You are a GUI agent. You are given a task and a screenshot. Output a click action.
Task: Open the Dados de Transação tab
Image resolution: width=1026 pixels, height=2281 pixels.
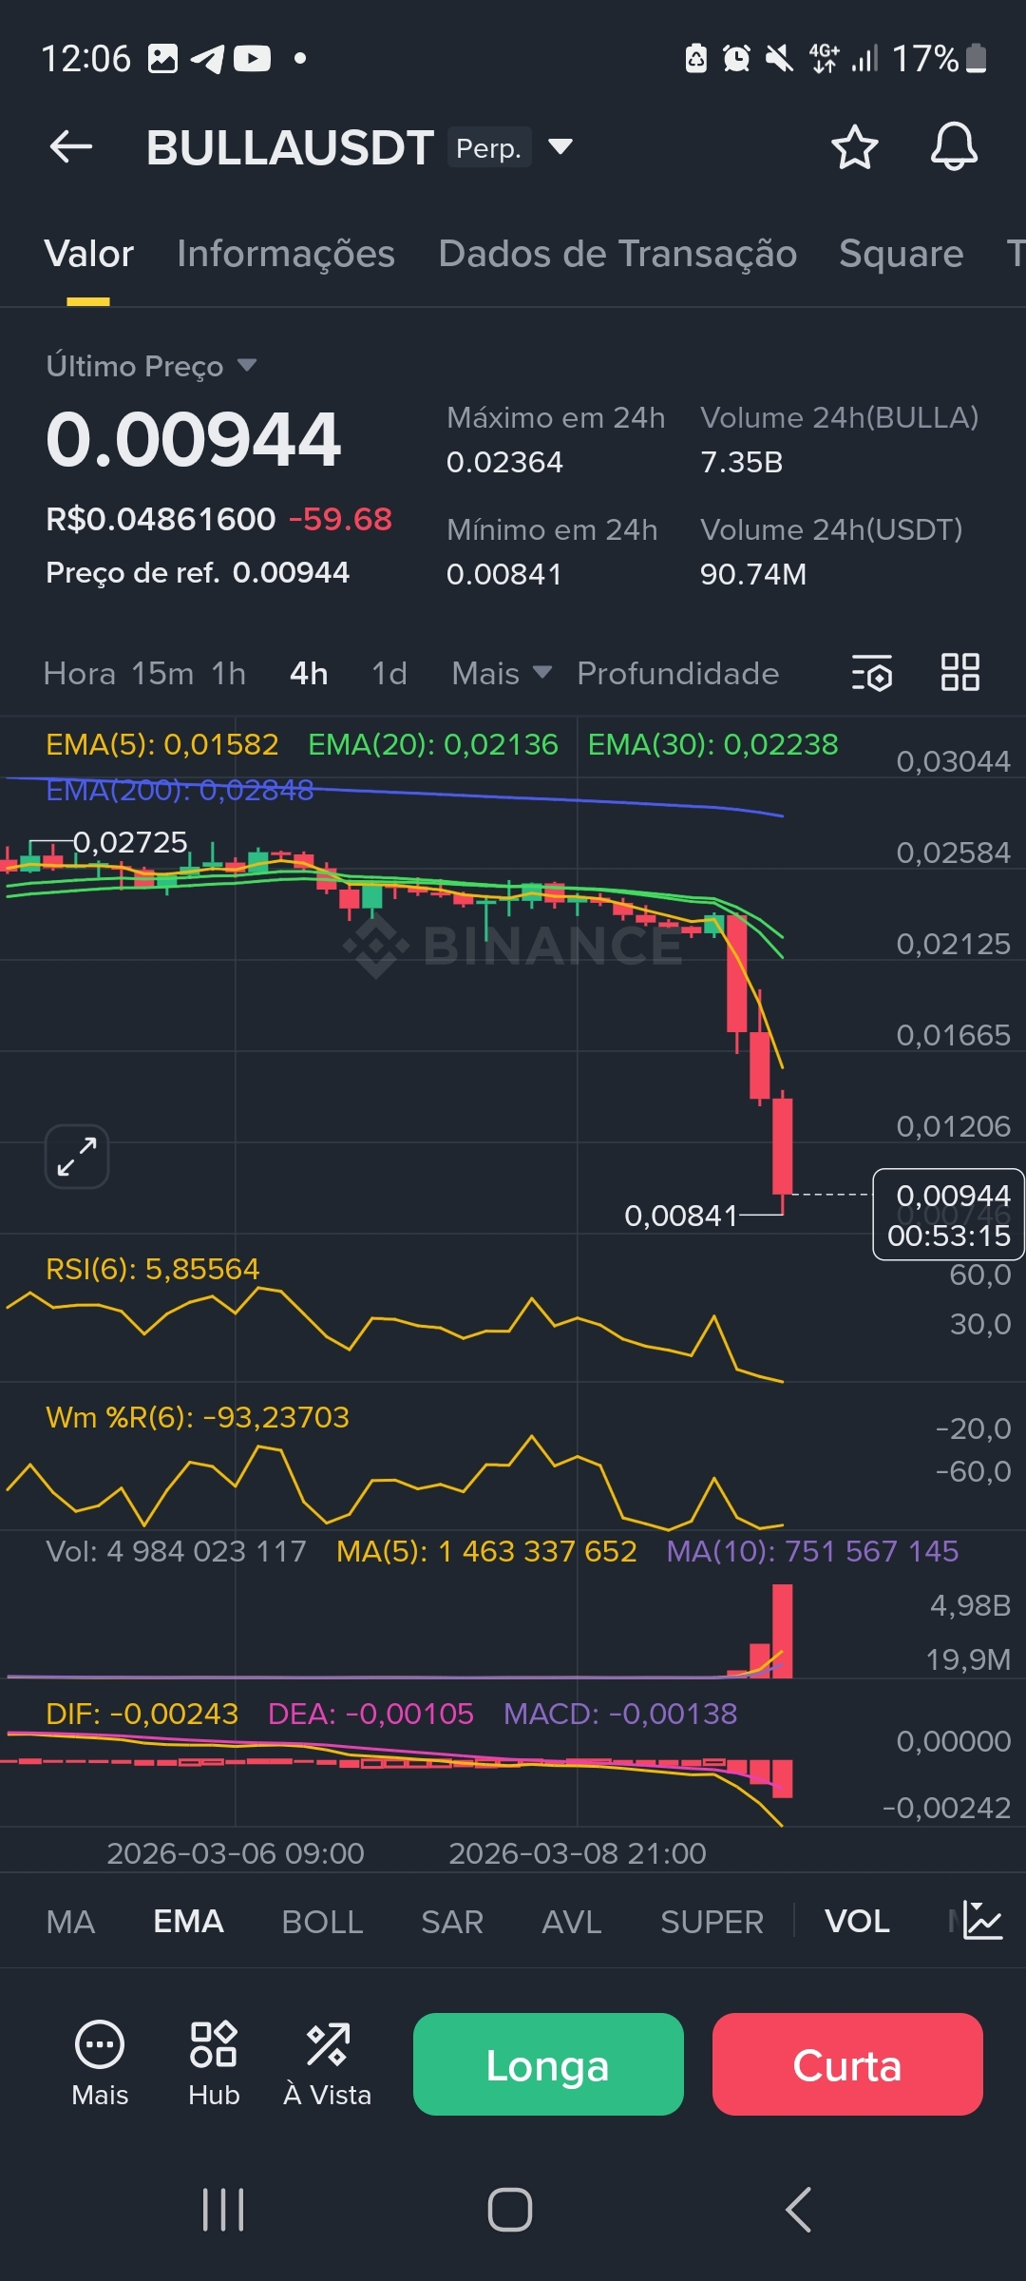[x=617, y=254]
